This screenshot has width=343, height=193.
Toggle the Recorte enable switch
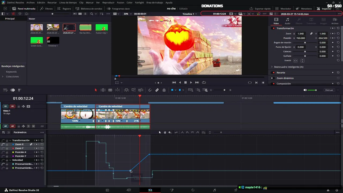click(273, 73)
